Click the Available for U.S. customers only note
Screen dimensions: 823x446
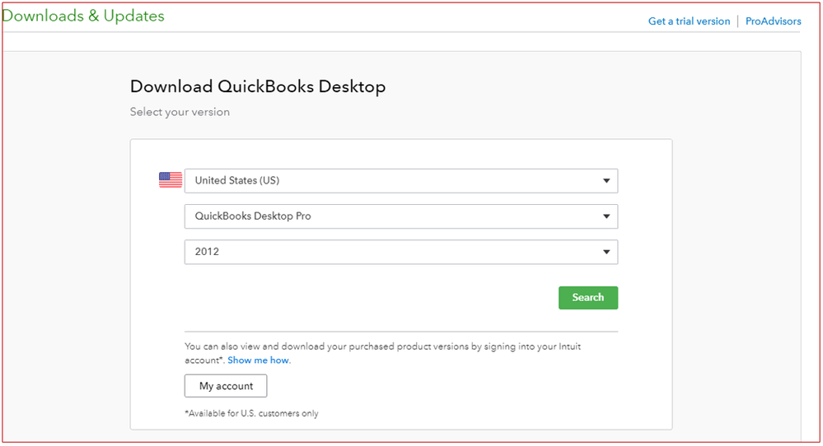251,414
